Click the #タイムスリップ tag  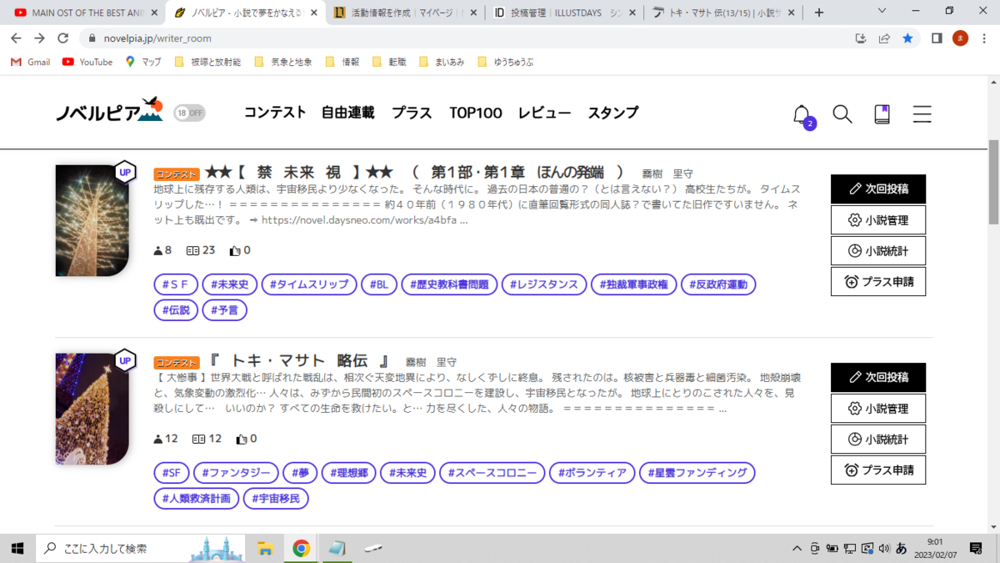[309, 284]
